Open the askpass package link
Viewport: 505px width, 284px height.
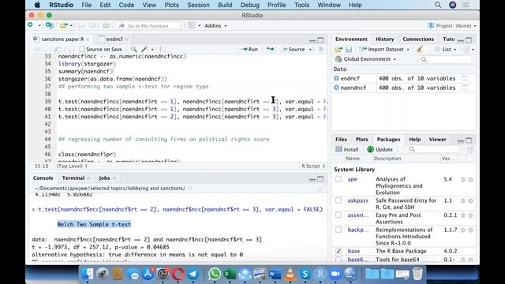coord(357,200)
